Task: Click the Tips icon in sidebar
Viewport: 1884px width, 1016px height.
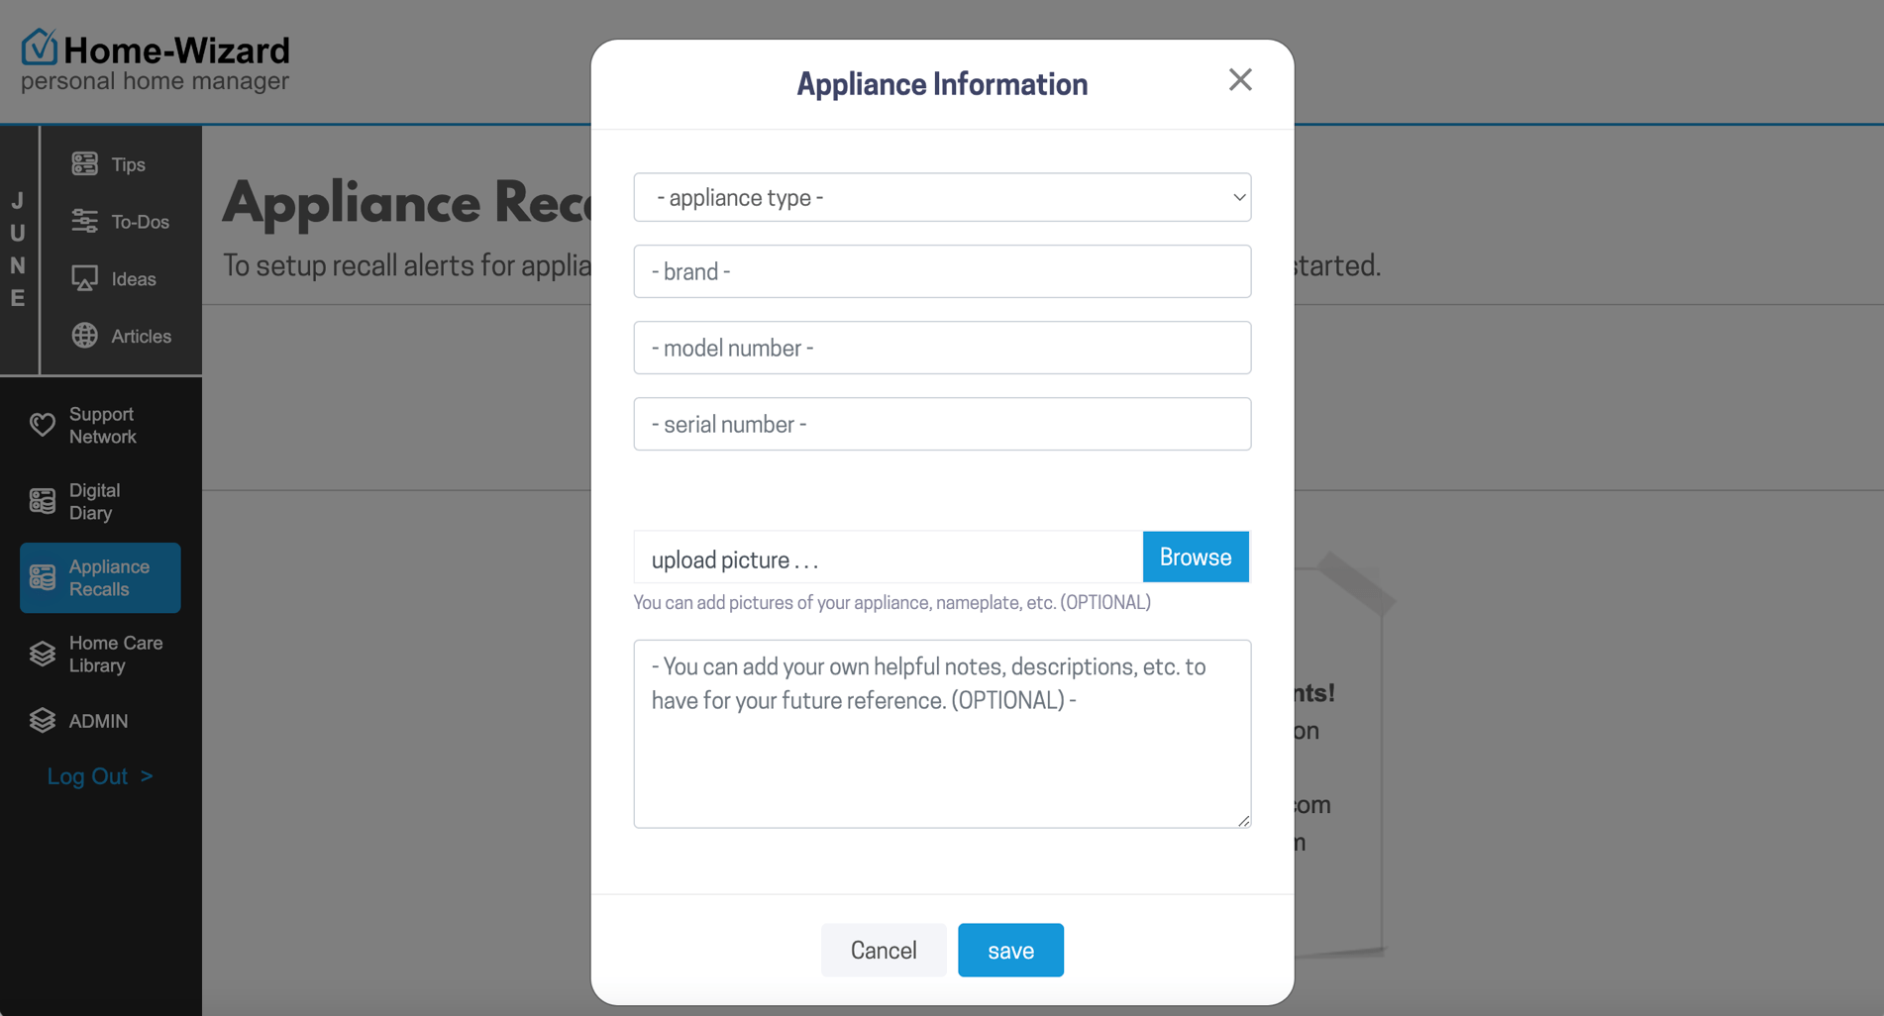Action: coord(85,162)
